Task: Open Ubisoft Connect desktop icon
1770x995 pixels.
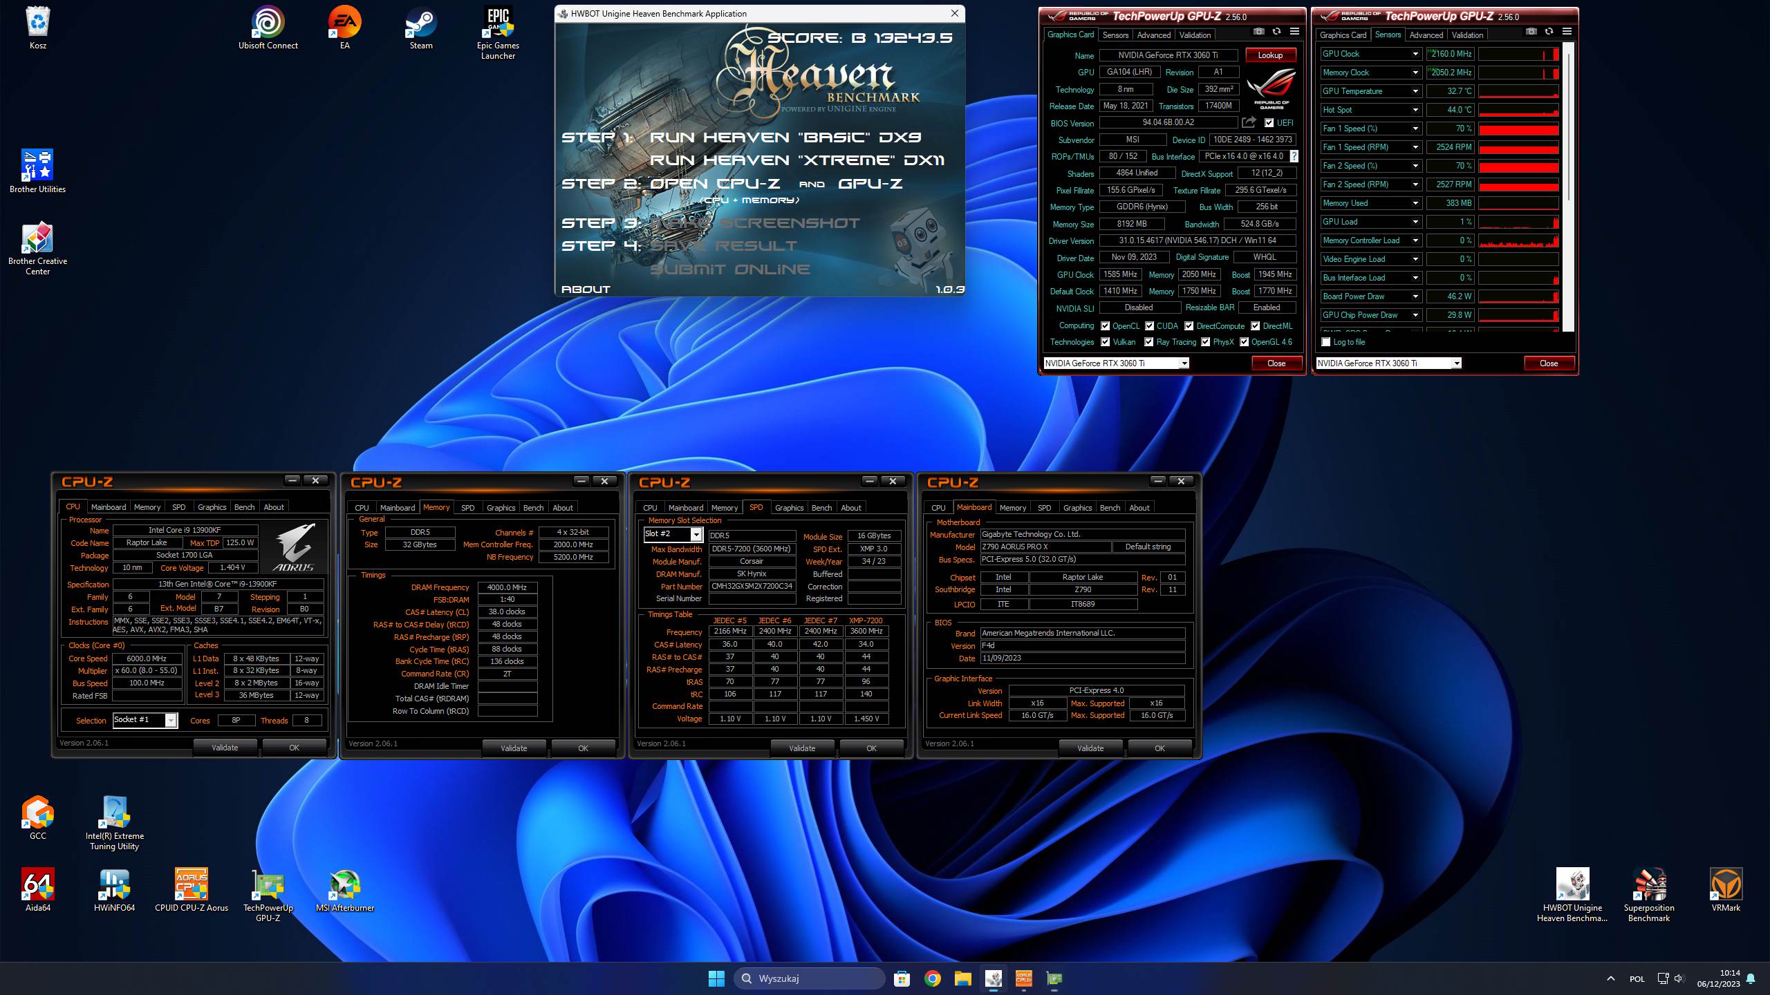Action: point(268,28)
